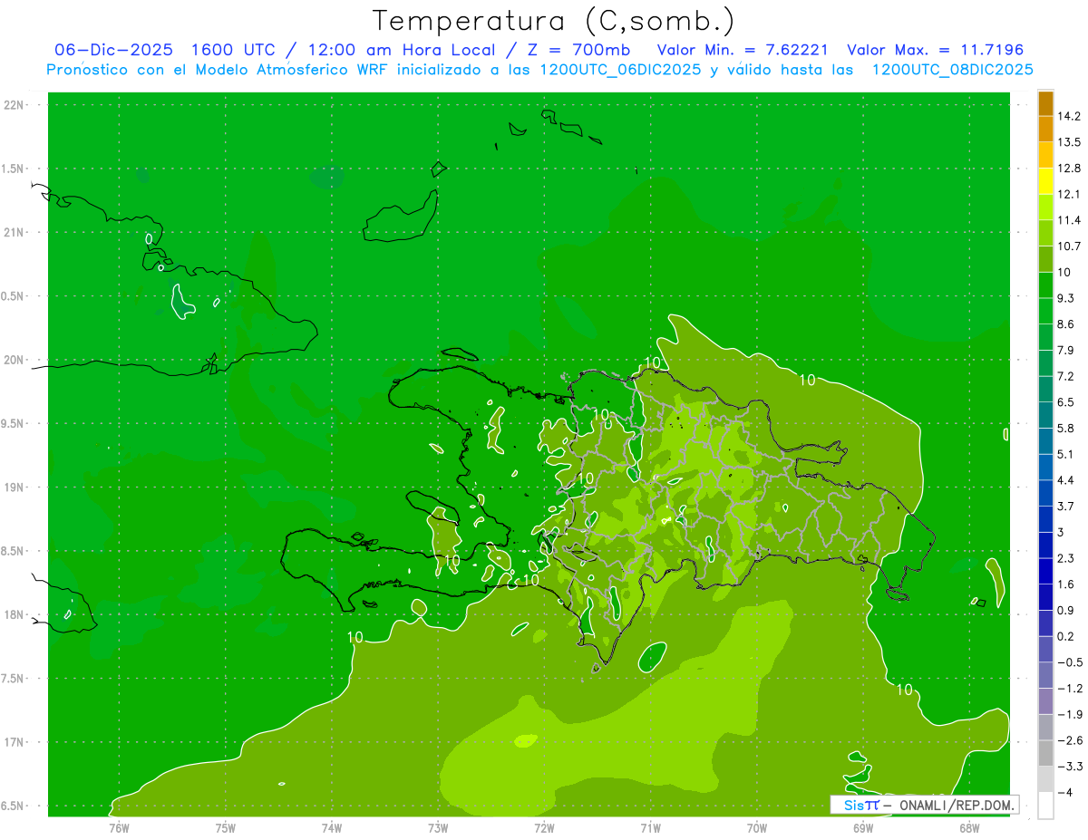Click the 0.9 legend value

click(1066, 611)
